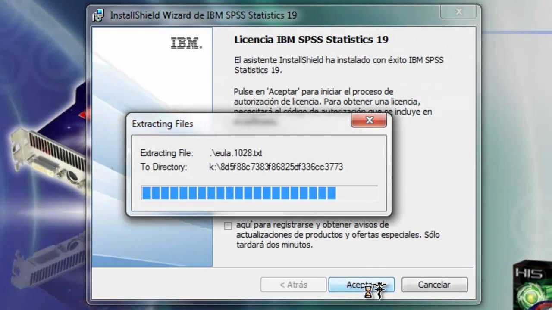Click the Cancelar button
This screenshot has height=310, width=552.
[434, 285]
